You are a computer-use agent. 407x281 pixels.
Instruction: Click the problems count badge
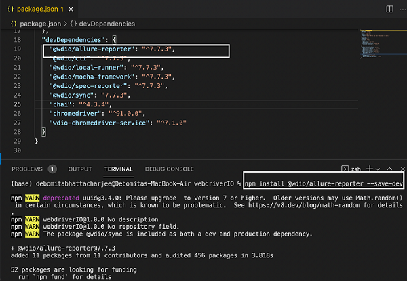pos(53,169)
